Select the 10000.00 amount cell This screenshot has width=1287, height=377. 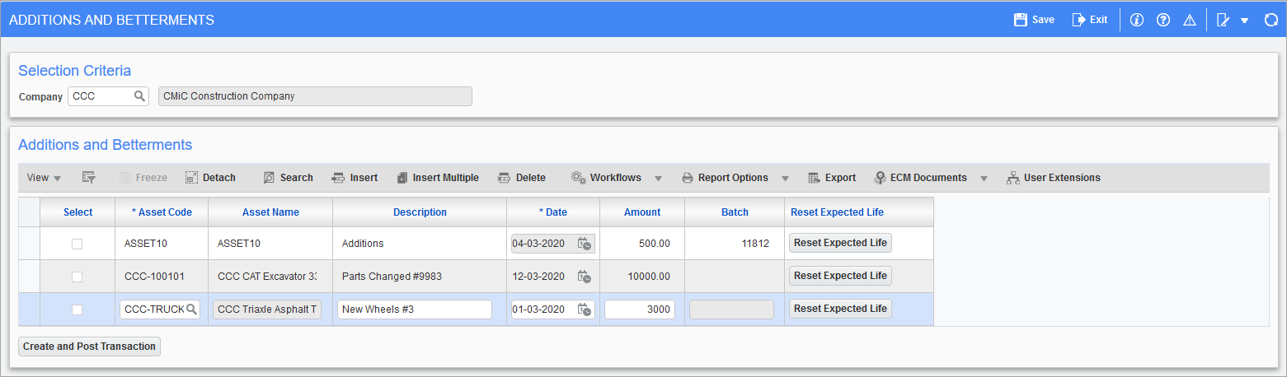point(642,277)
